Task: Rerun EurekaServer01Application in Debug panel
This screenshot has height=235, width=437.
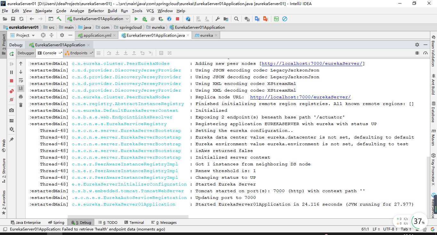Action: pos(12,54)
